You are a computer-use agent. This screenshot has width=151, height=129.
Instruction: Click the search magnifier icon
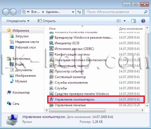[x=146, y=12]
